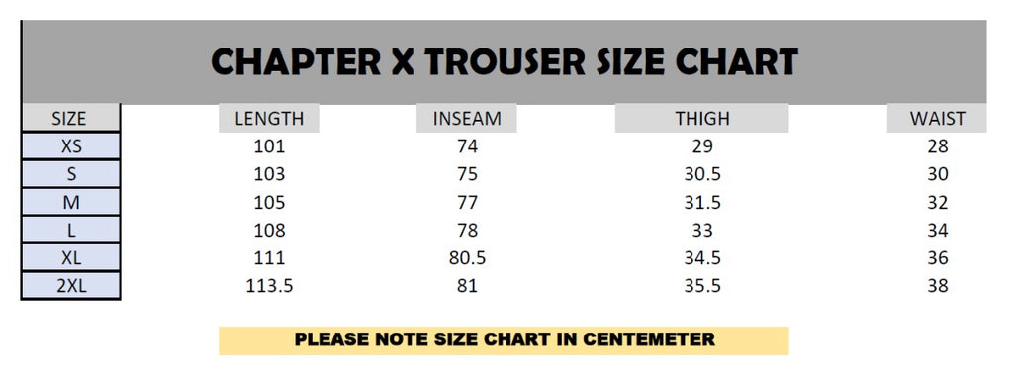
Task: Click the SIZE header cell
Action: click(x=70, y=118)
